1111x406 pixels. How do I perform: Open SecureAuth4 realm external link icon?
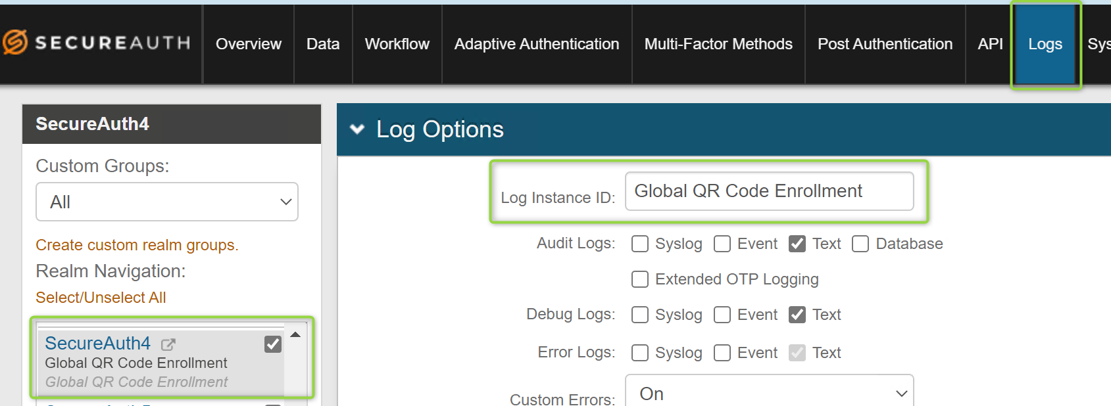(168, 344)
